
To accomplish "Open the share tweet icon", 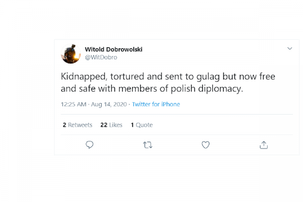I will click(264, 145).
